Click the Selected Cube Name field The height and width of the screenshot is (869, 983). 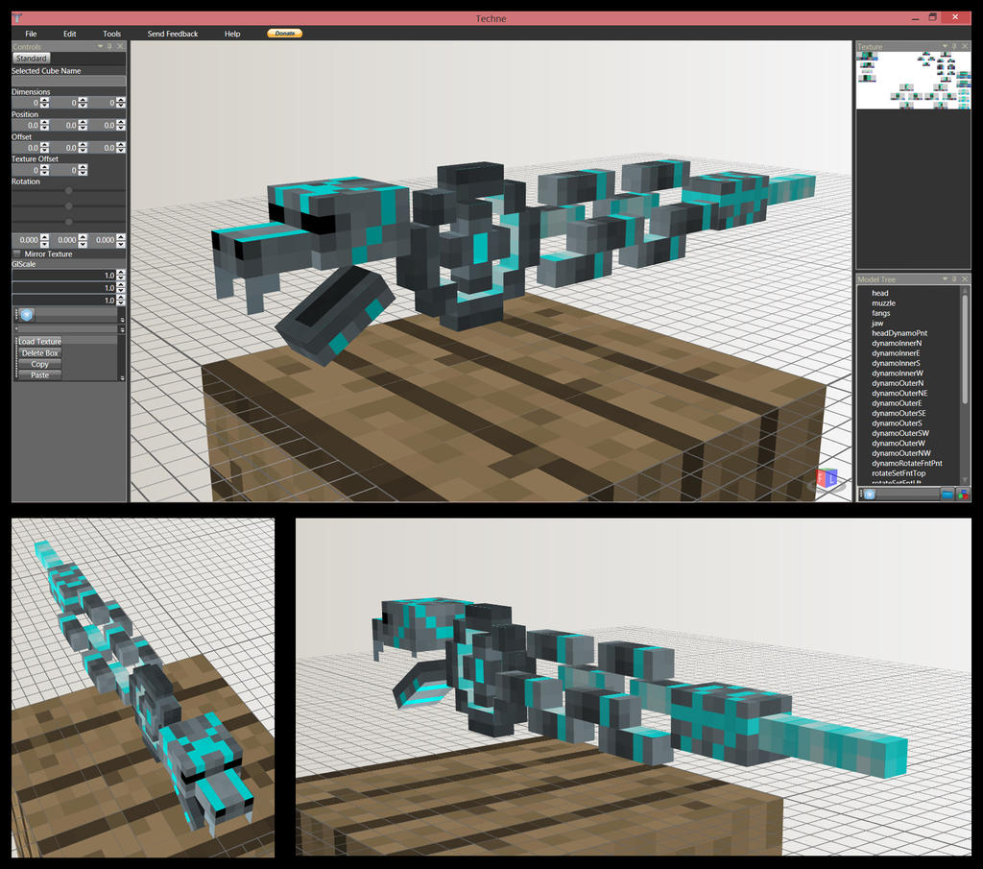[x=68, y=82]
